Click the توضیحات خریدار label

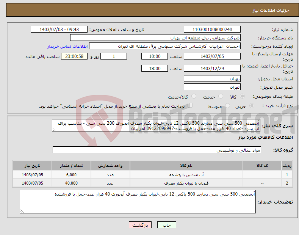(x=275, y=202)
